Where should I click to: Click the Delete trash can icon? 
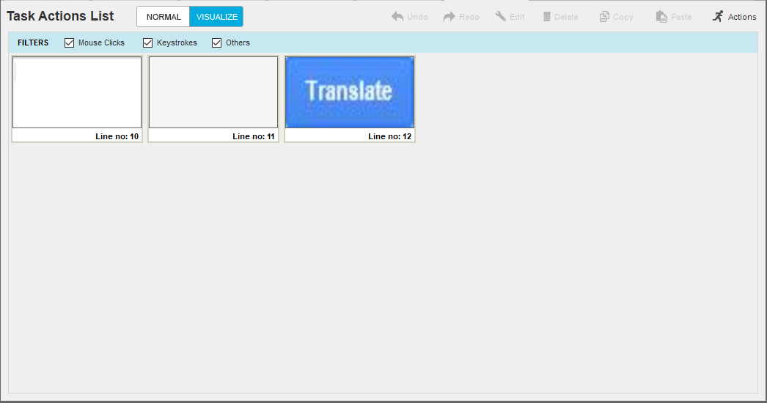point(547,17)
